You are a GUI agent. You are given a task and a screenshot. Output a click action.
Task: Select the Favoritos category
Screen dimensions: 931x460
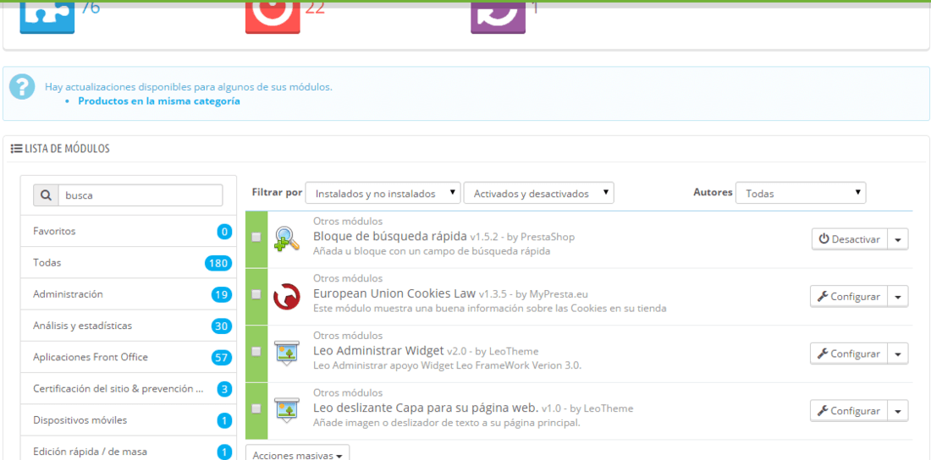[129, 231]
